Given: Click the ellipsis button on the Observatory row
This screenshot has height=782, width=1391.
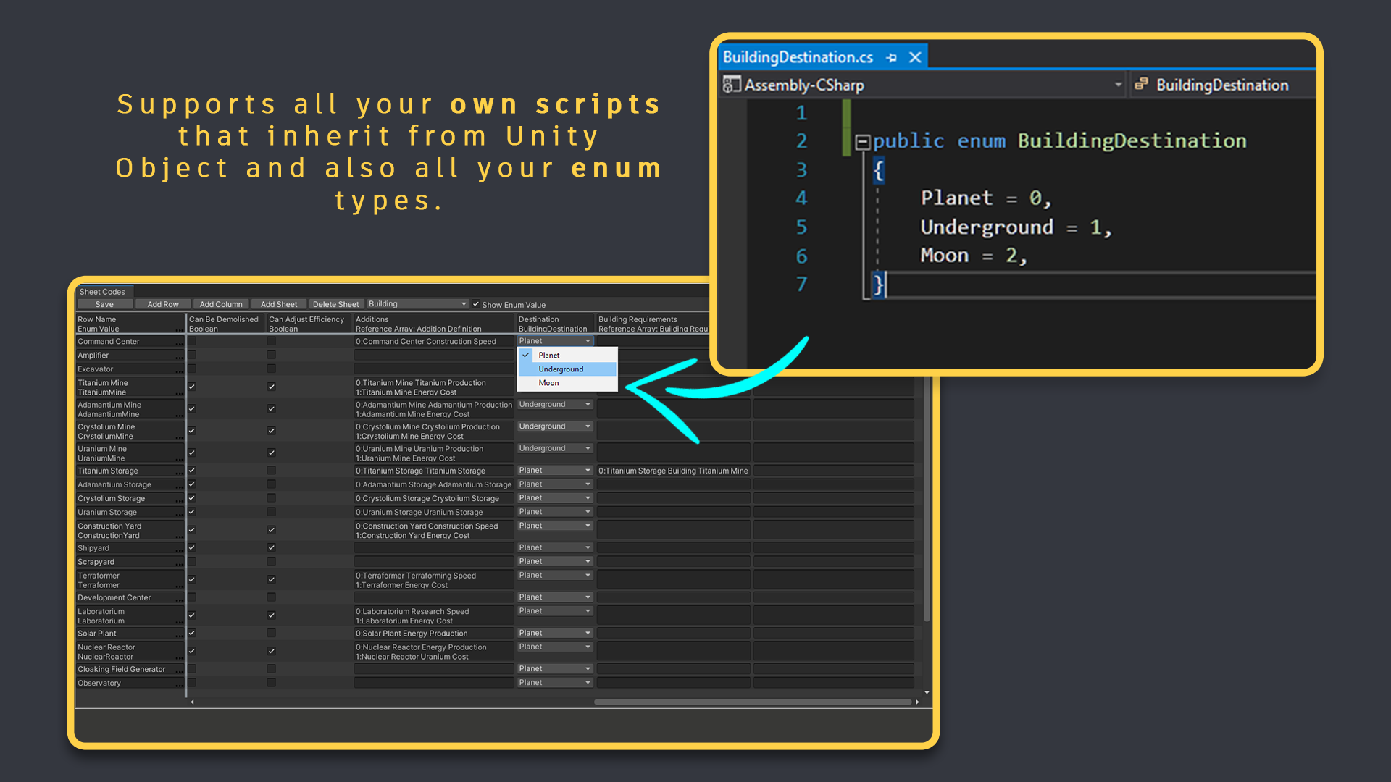Looking at the screenshot, I should click(x=180, y=685).
